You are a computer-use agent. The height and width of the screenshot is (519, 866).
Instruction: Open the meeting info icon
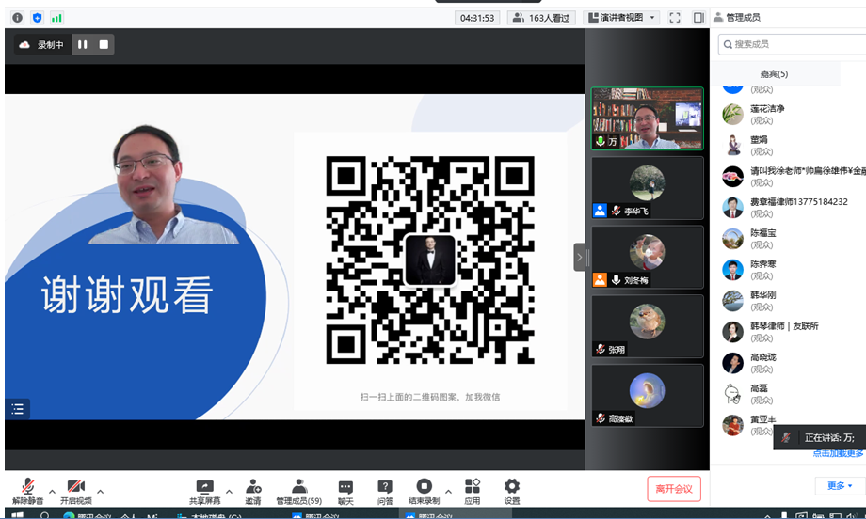coord(18,18)
